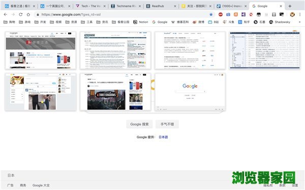305x190 pixels.
Task: Open the 视频 bookmark folder
Action: point(55,22)
